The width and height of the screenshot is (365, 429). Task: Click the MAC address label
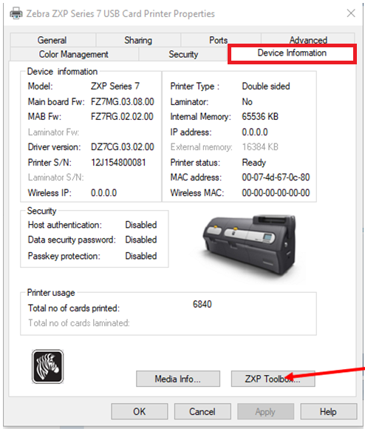pos(196,178)
